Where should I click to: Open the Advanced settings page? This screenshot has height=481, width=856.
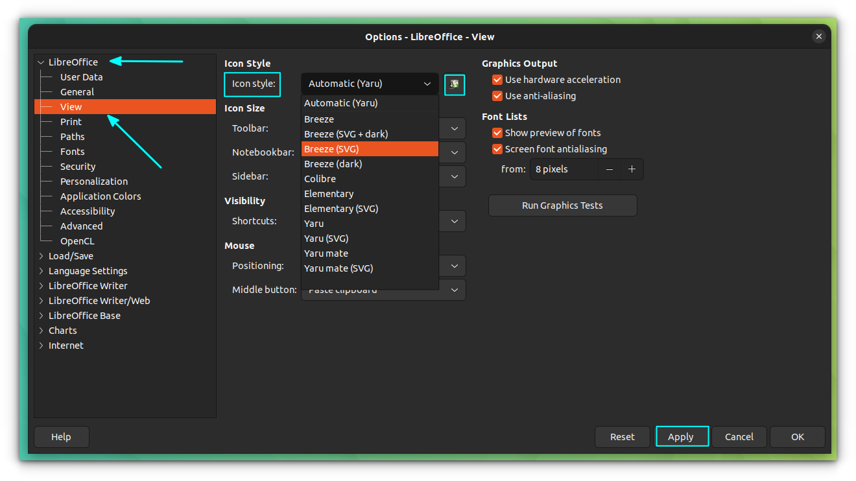pyautogui.click(x=82, y=226)
